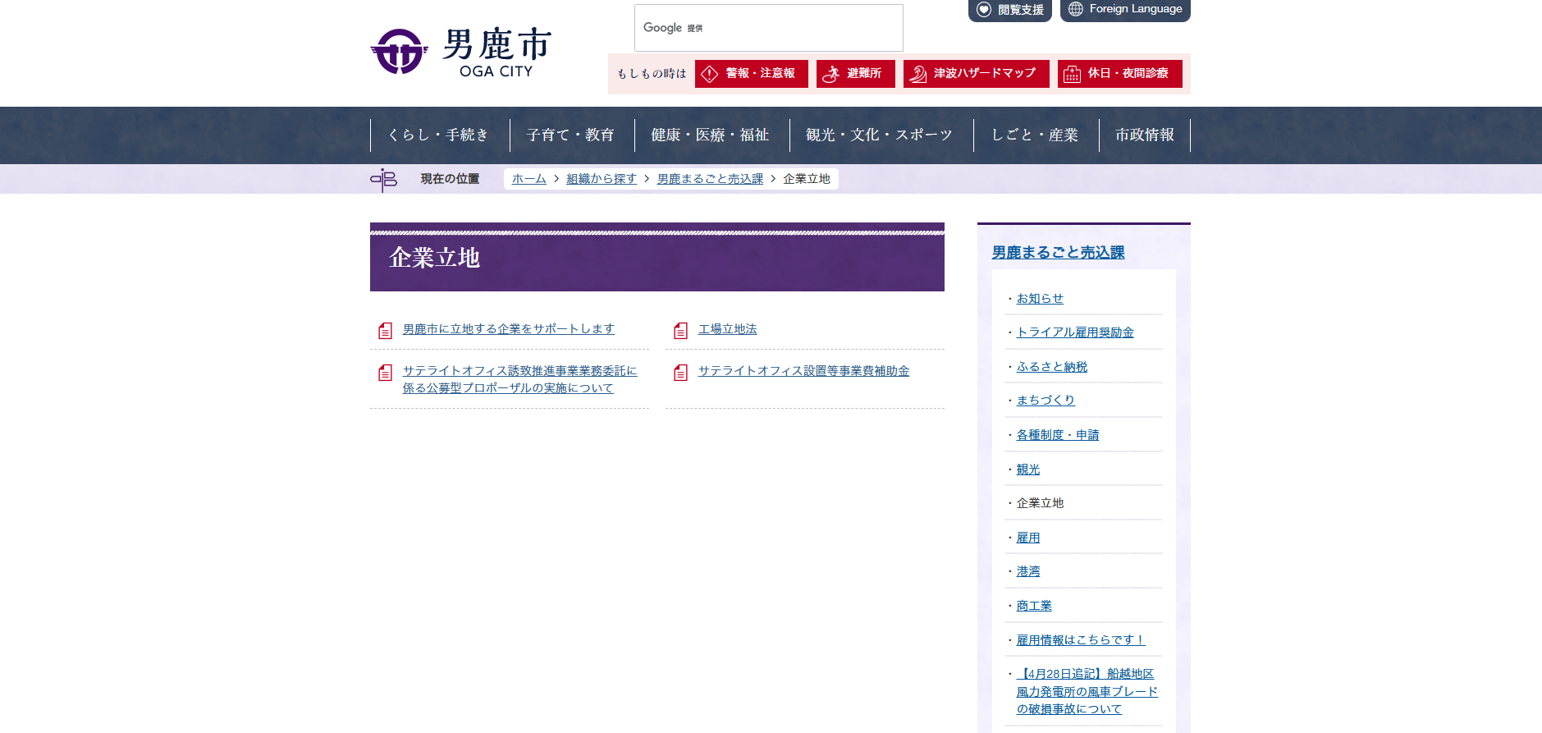This screenshot has width=1542, height=733.
Task: Open 警報・注意報 emergency button
Action: (x=752, y=74)
